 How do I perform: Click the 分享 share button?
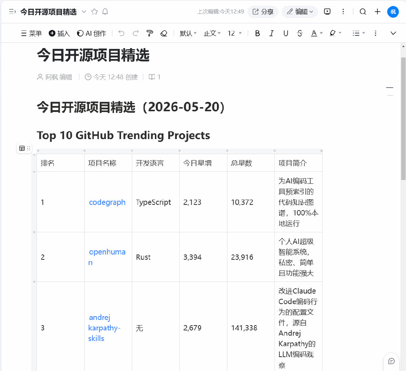click(263, 12)
